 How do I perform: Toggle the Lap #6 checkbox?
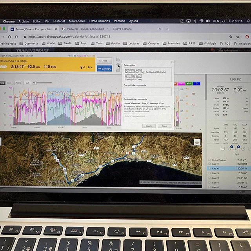(x=209, y=187)
